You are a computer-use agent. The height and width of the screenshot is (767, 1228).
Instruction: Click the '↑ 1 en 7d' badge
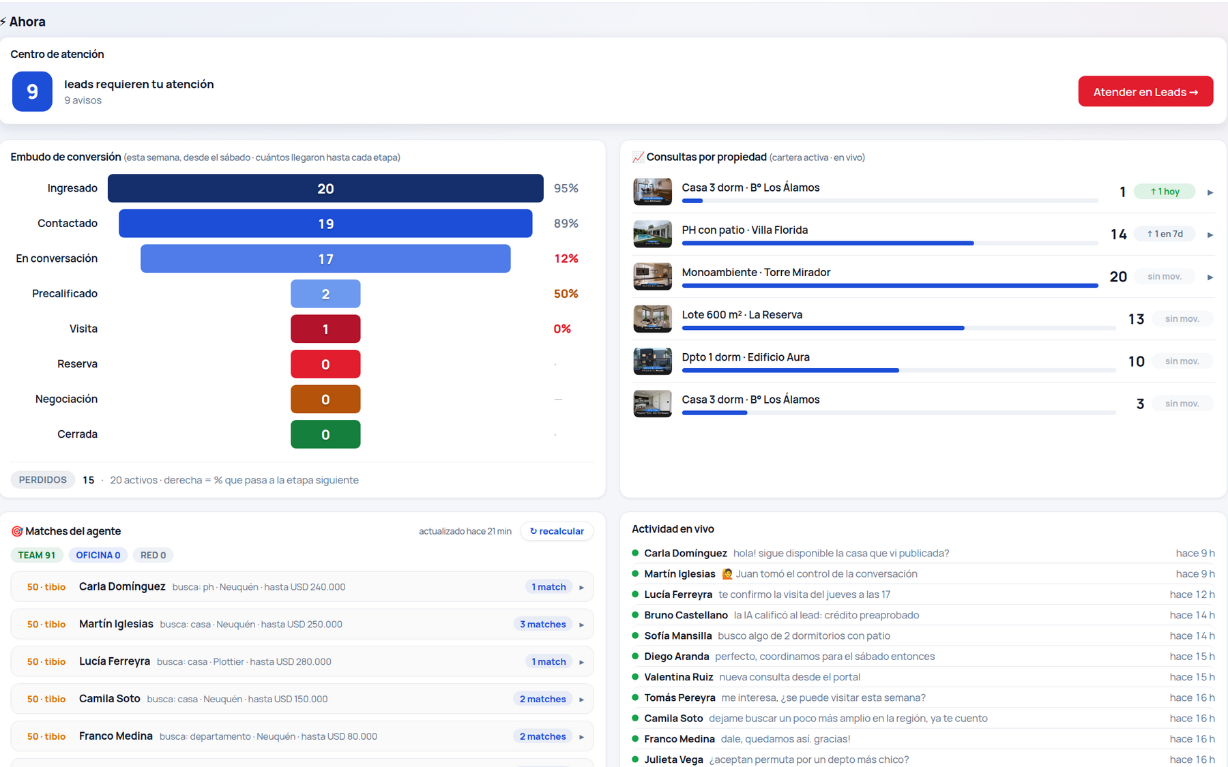click(1165, 234)
